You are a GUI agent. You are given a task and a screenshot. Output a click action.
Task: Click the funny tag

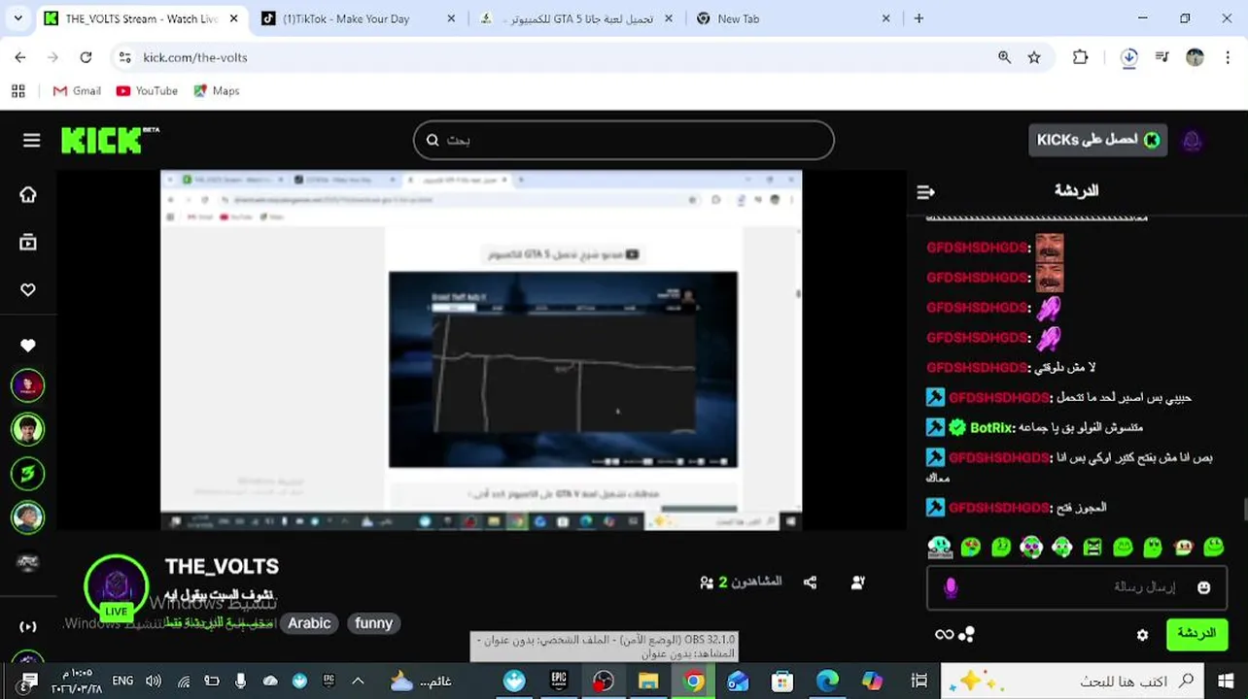pyautogui.click(x=373, y=623)
